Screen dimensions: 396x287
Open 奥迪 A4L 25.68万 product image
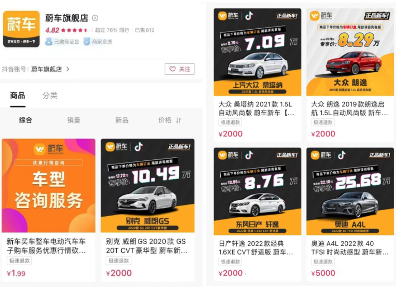point(350,191)
